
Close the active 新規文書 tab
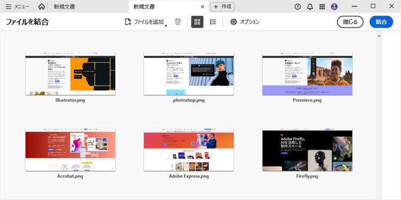[x=203, y=7]
